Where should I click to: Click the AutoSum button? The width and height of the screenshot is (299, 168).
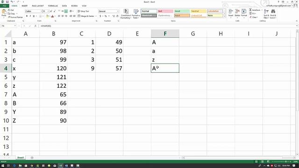click(255, 10)
